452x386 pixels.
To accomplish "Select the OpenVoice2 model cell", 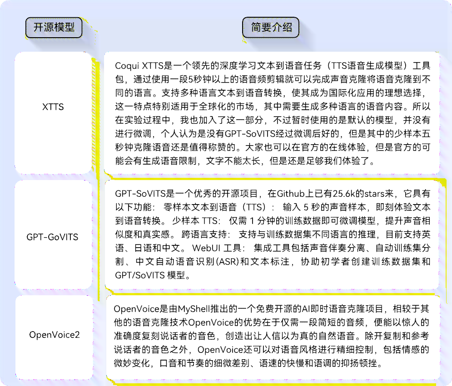I will tap(54, 337).
